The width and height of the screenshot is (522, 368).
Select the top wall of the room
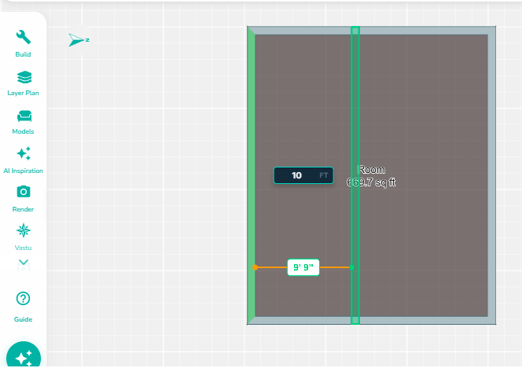[x=372, y=31]
